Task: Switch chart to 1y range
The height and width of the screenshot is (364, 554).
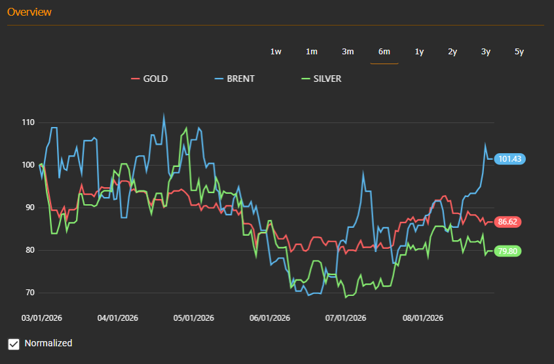Action: click(x=419, y=52)
